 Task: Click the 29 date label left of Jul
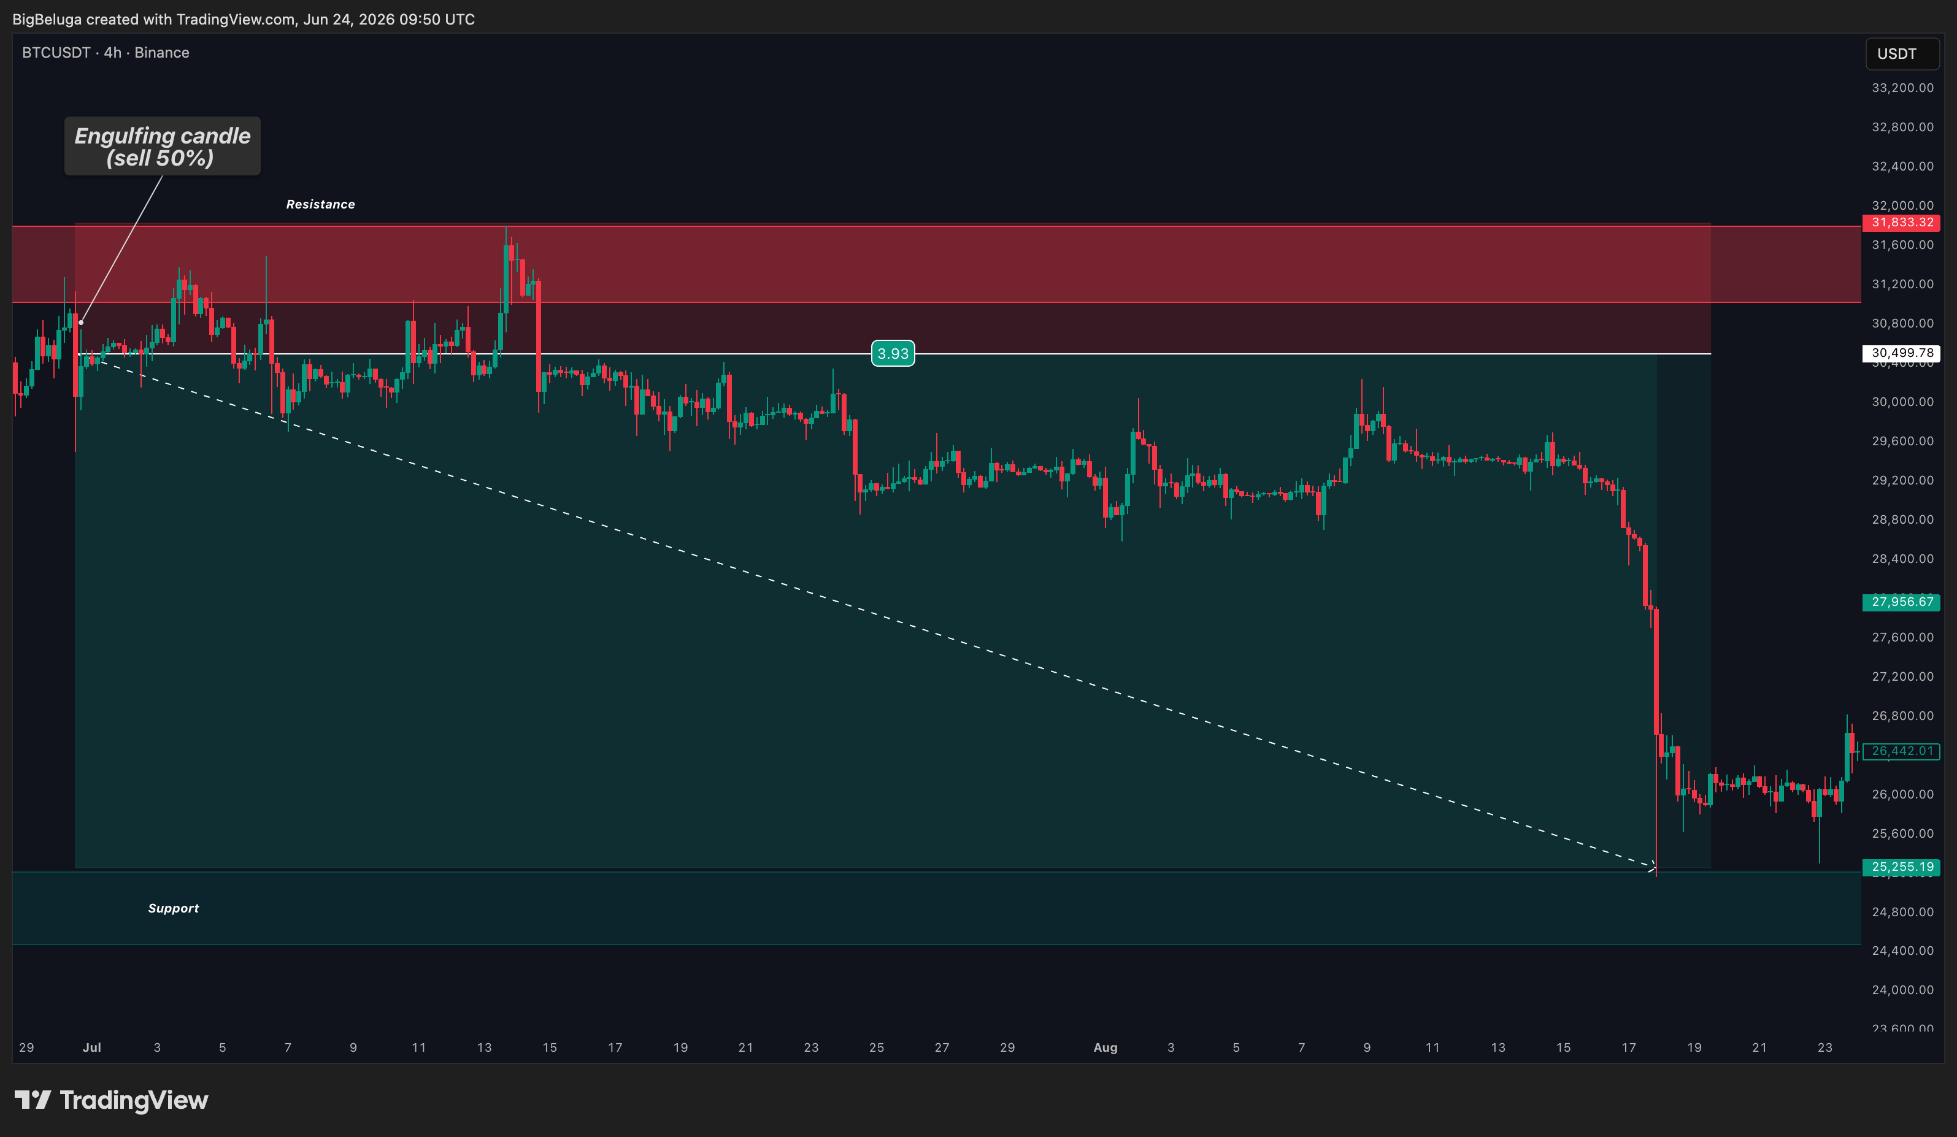(26, 1047)
